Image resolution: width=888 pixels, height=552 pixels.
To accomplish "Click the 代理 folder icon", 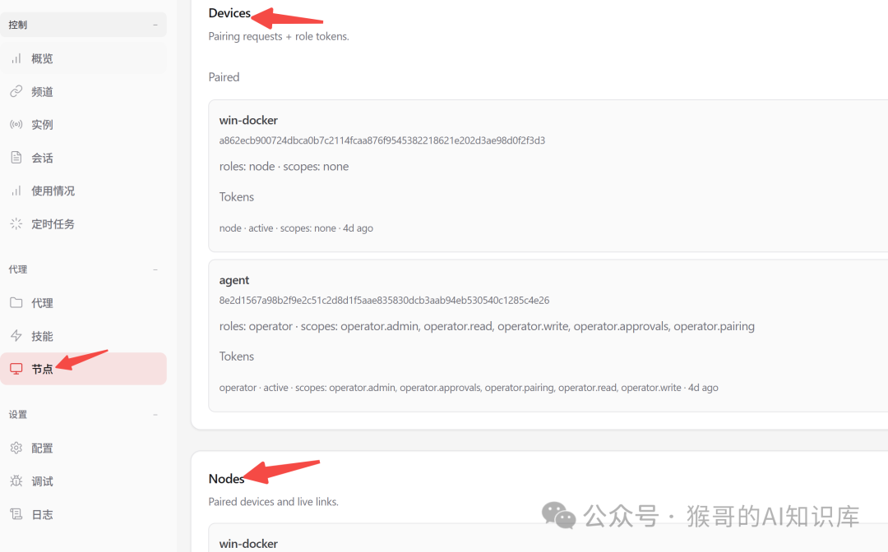I will pyautogui.click(x=16, y=302).
